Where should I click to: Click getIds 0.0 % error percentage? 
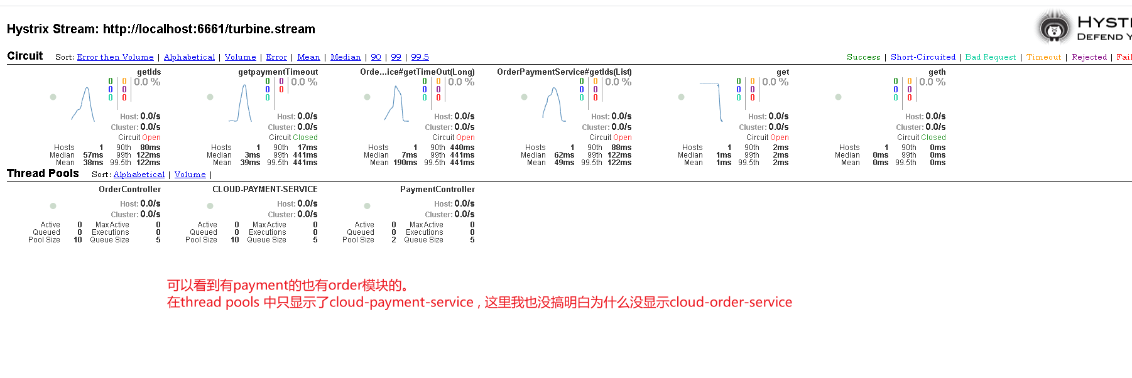pos(147,82)
